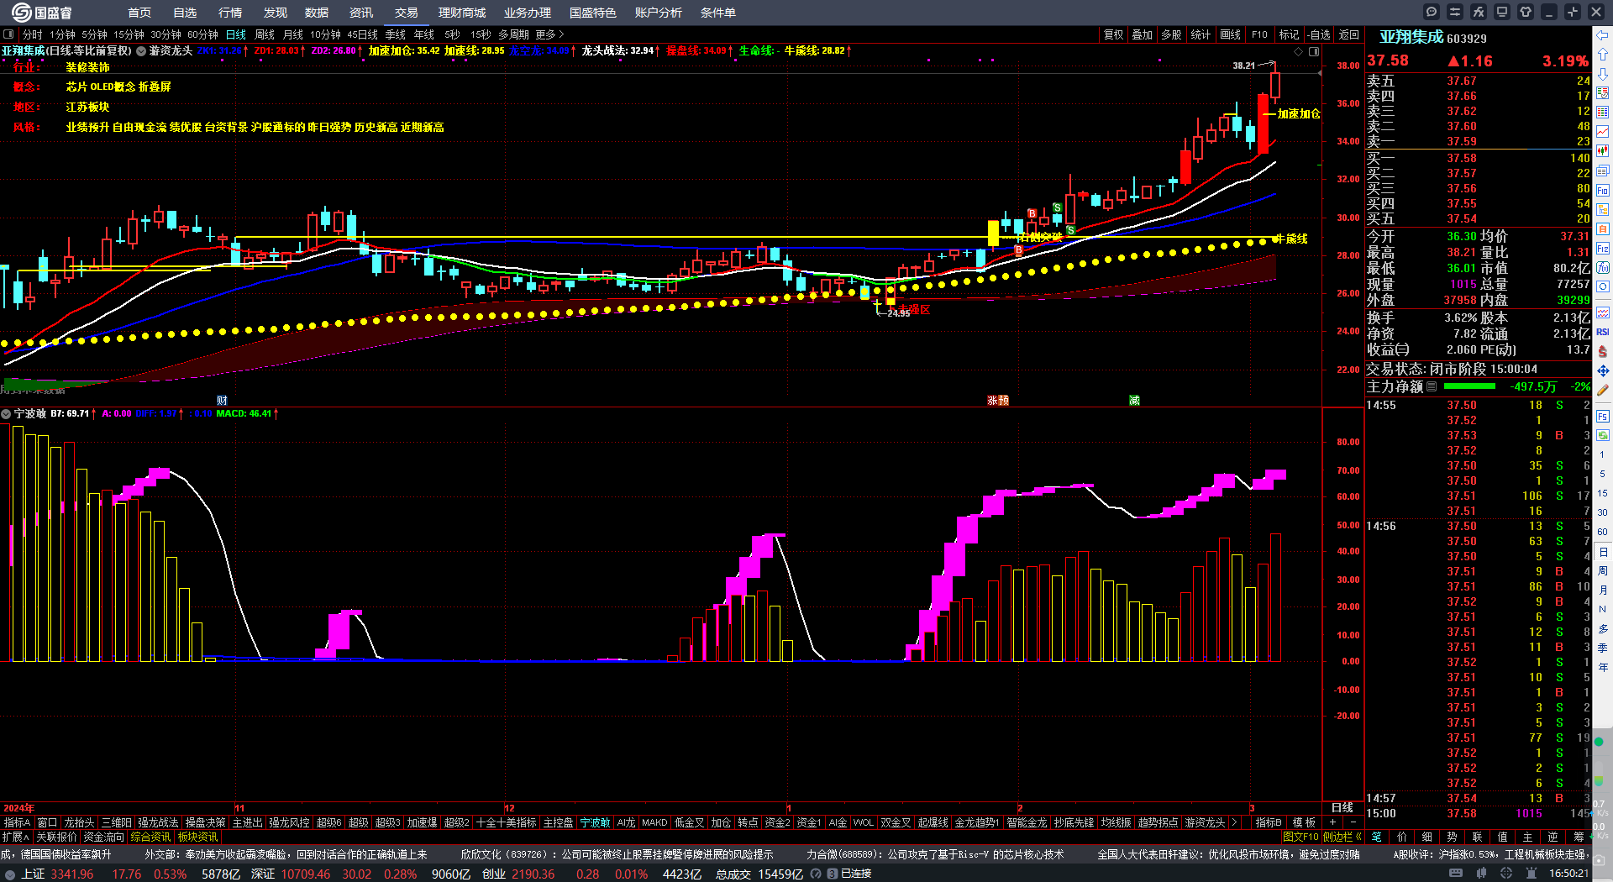Screen dimensions: 1613x882
Task: Toggle the 叠加 overlay button
Action: tap(1143, 34)
